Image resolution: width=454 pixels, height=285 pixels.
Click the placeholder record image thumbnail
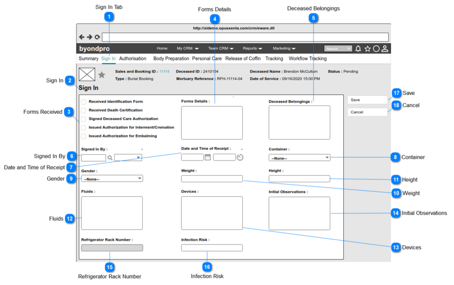pos(87,74)
